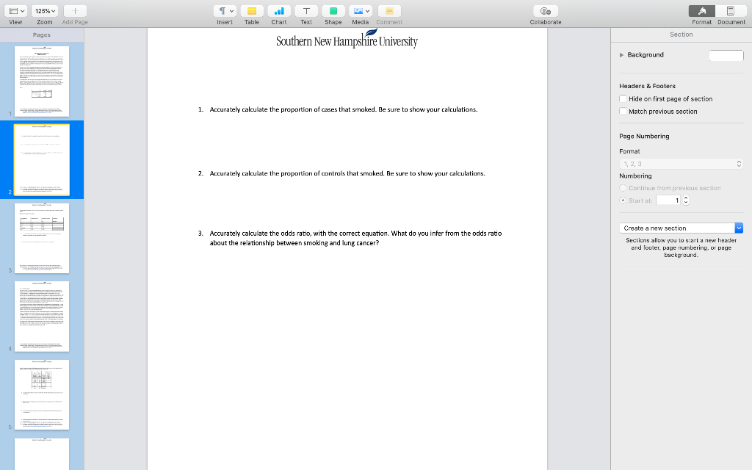Select page 3 thumbnail
Viewport: 752px width, 470px height.
(x=42, y=239)
